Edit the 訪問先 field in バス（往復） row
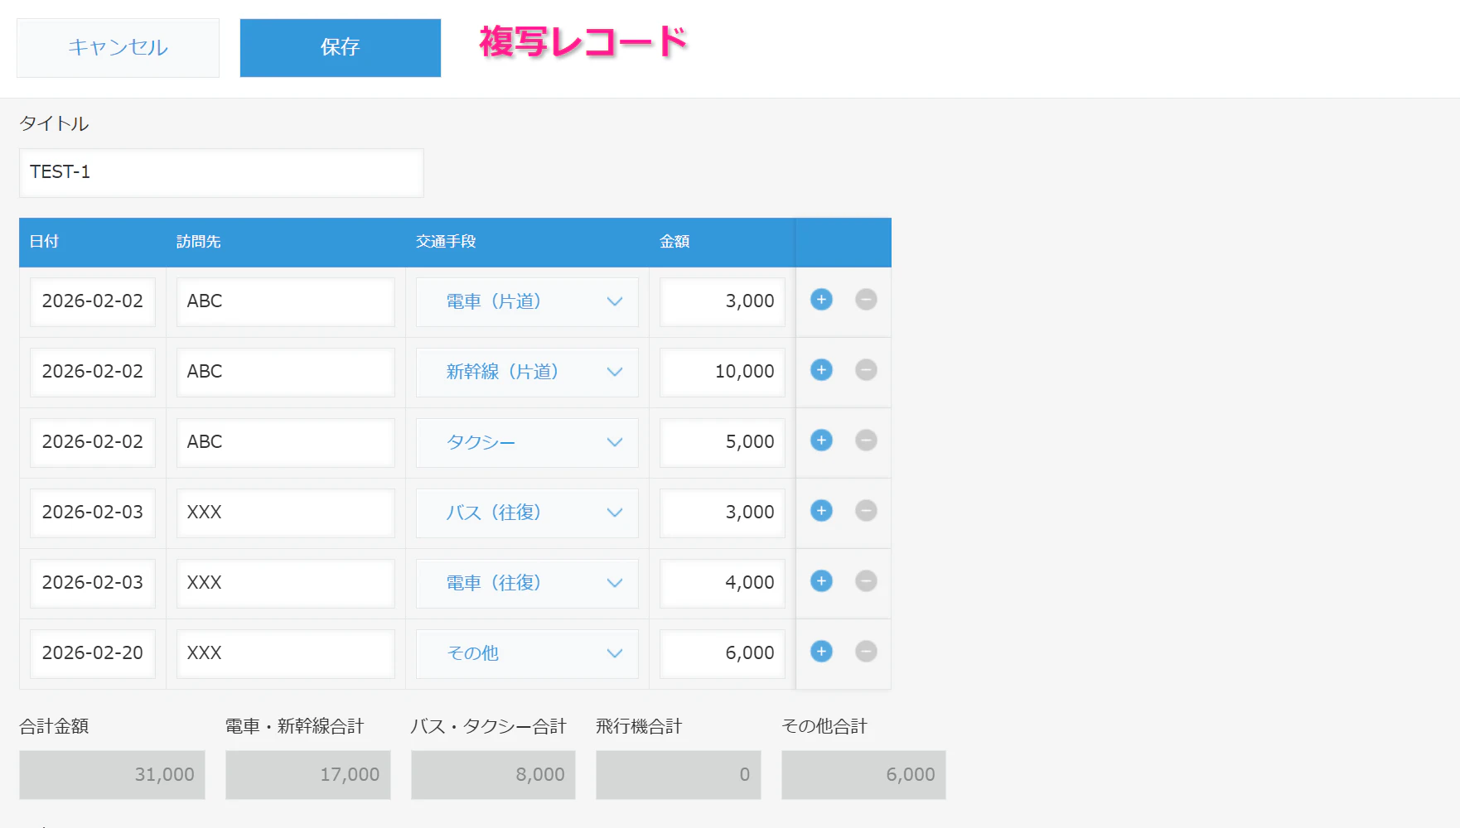Viewport: 1460px width, 828px height. pyautogui.click(x=286, y=513)
